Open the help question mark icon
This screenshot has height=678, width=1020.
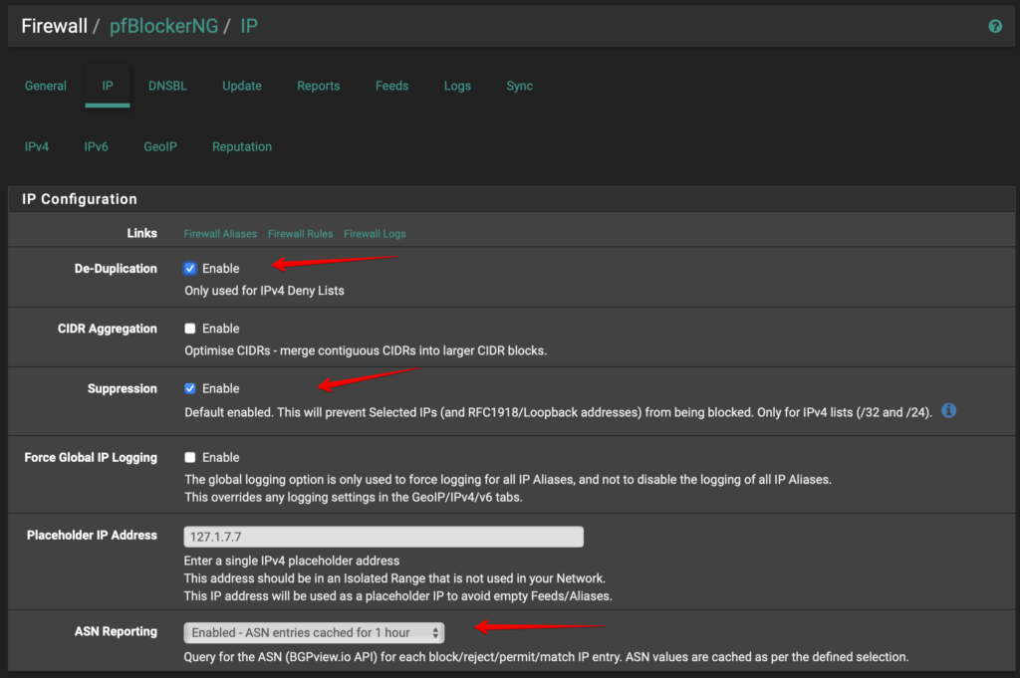[x=995, y=26]
